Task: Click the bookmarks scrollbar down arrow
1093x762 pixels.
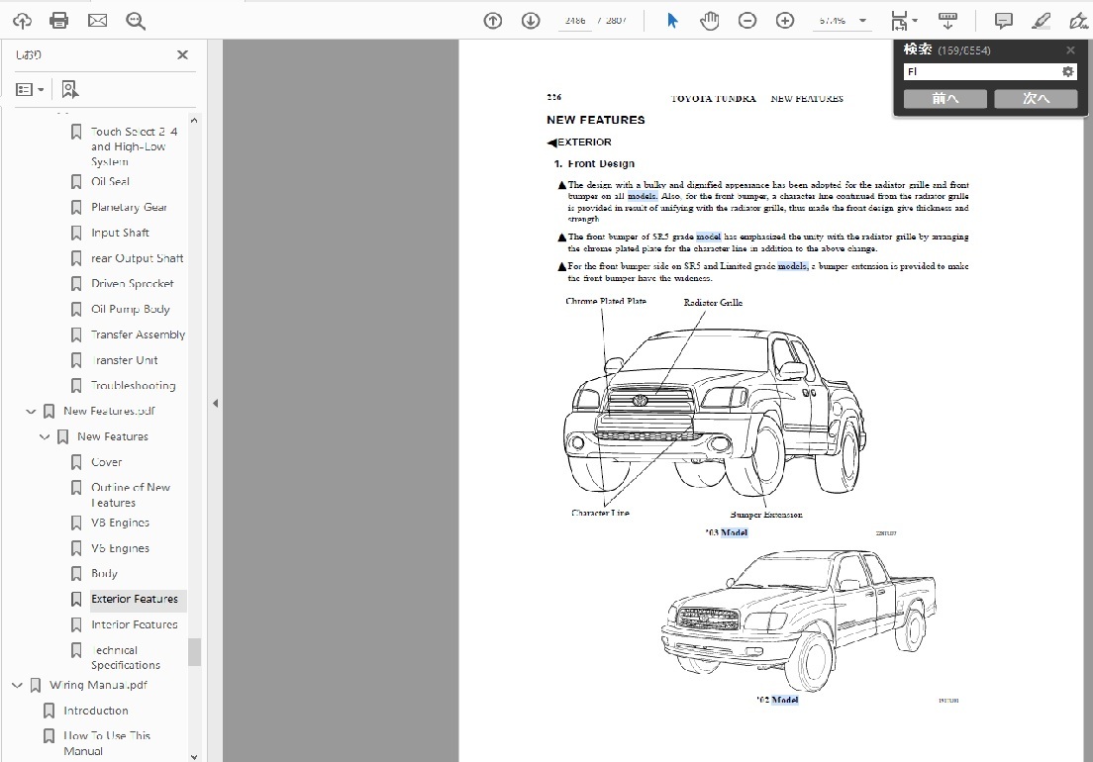Action: (194, 756)
